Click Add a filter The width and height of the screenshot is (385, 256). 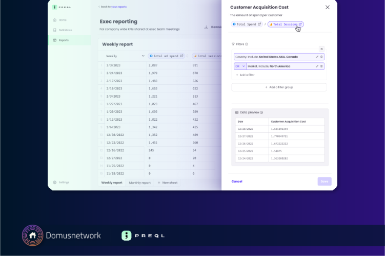coord(245,75)
